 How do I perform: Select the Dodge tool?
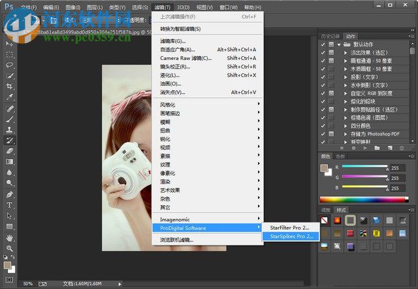click(9, 183)
